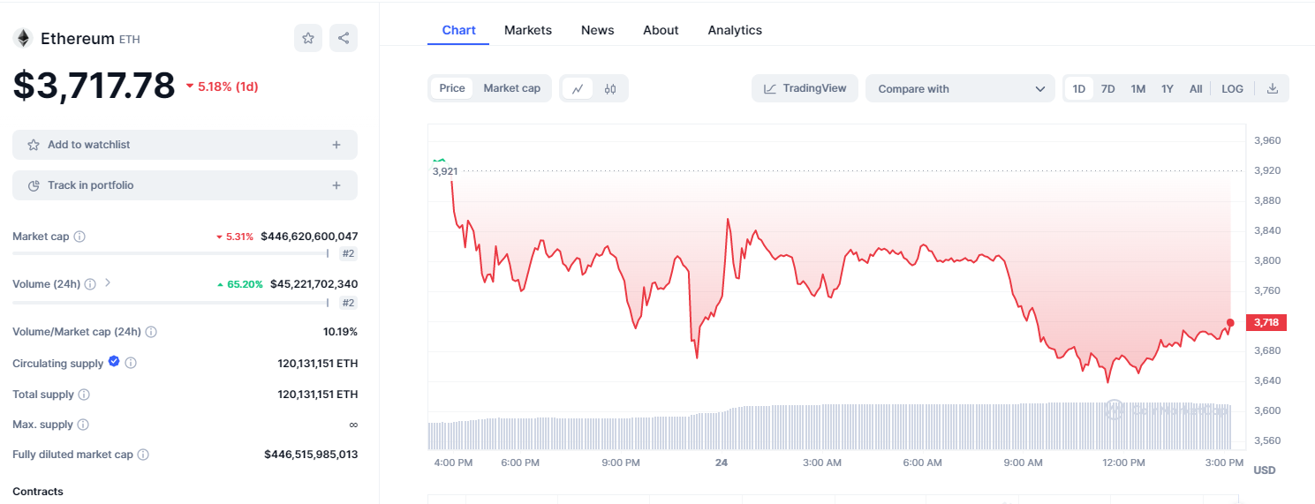This screenshot has height=504, width=1315.
Task: Select the 7D time range
Action: [x=1107, y=88]
